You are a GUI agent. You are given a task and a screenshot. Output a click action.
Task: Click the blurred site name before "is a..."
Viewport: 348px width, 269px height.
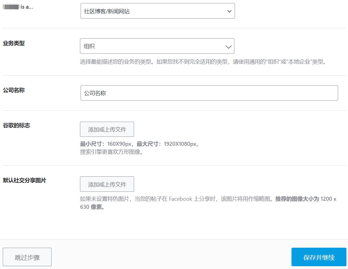pos(11,7)
